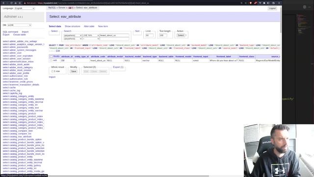Click the Save button under Modify
Image resolution: width=314 pixels, height=177 pixels.
click(x=74, y=71)
